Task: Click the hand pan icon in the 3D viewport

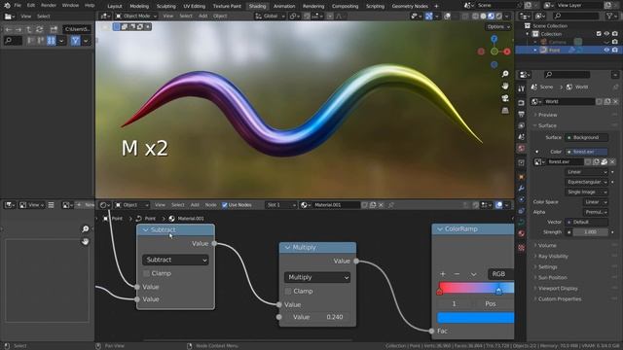Action: coord(505,87)
